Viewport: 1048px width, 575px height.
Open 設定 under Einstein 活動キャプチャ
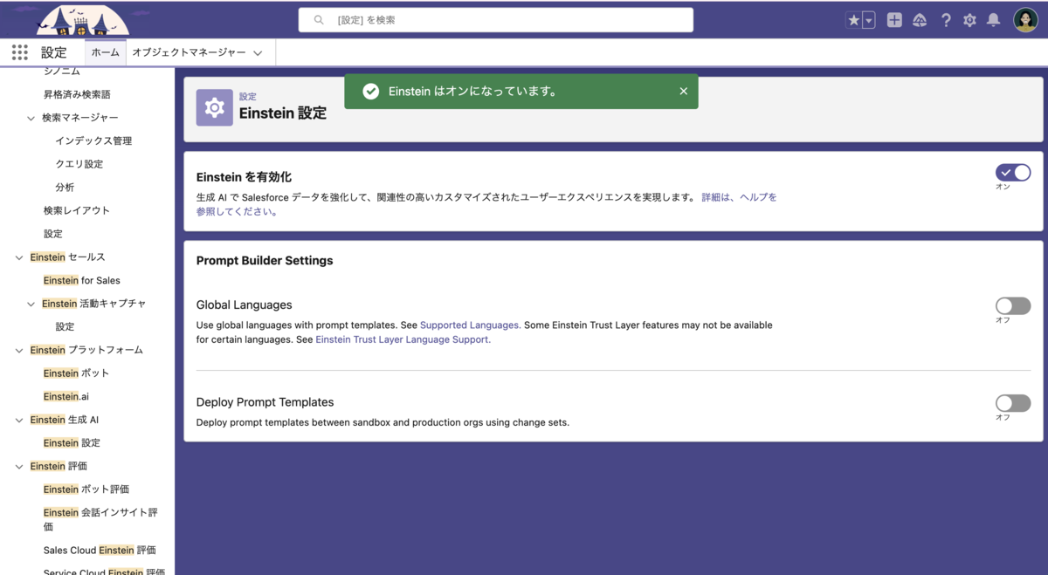click(65, 326)
